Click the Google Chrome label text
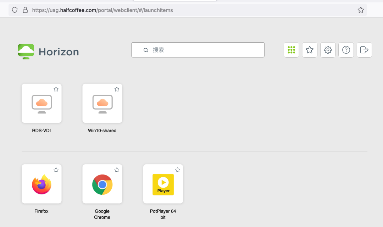Screen dimensions: 383x227 pyautogui.click(x=102, y=214)
